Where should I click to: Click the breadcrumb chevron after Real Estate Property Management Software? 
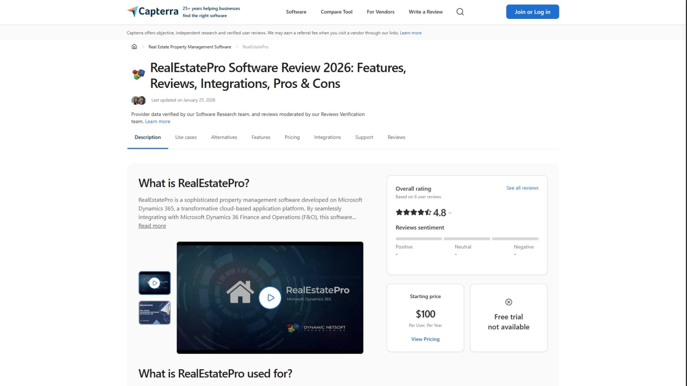coord(237,46)
